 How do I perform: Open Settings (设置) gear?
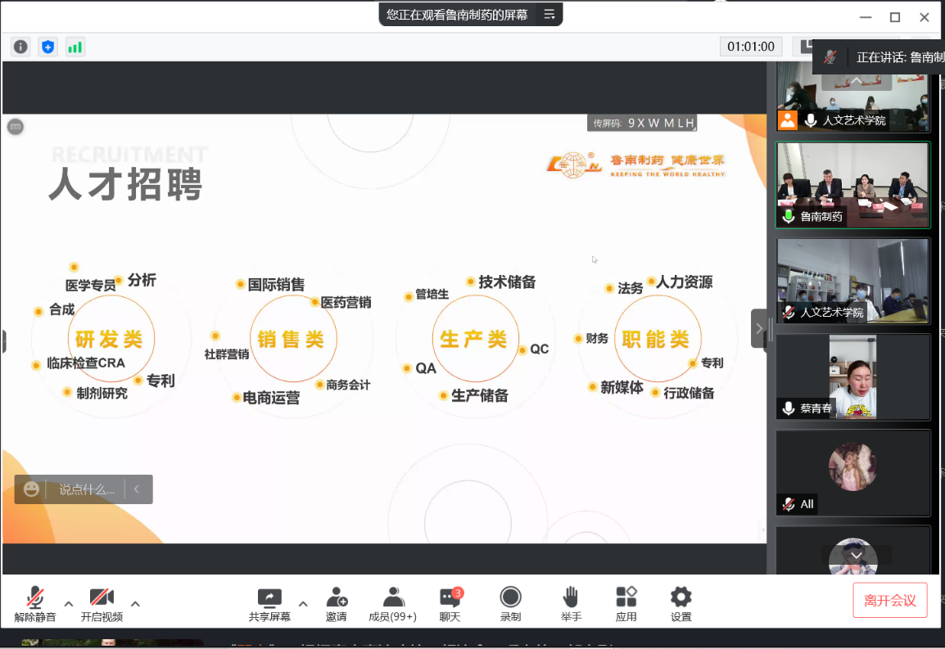click(680, 604)
